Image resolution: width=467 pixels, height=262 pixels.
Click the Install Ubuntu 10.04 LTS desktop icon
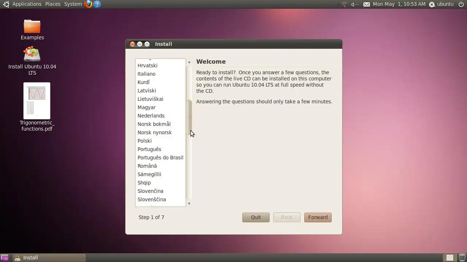coord(32,55)
